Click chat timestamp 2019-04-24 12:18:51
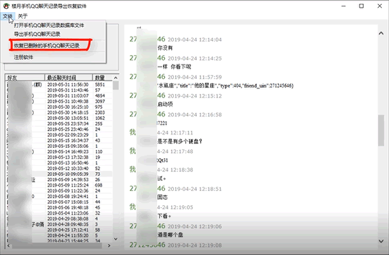 coord(195,189)
